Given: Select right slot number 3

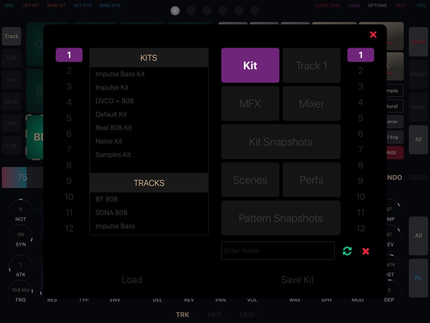Looking at the screenshot, I should pos(361,87).
